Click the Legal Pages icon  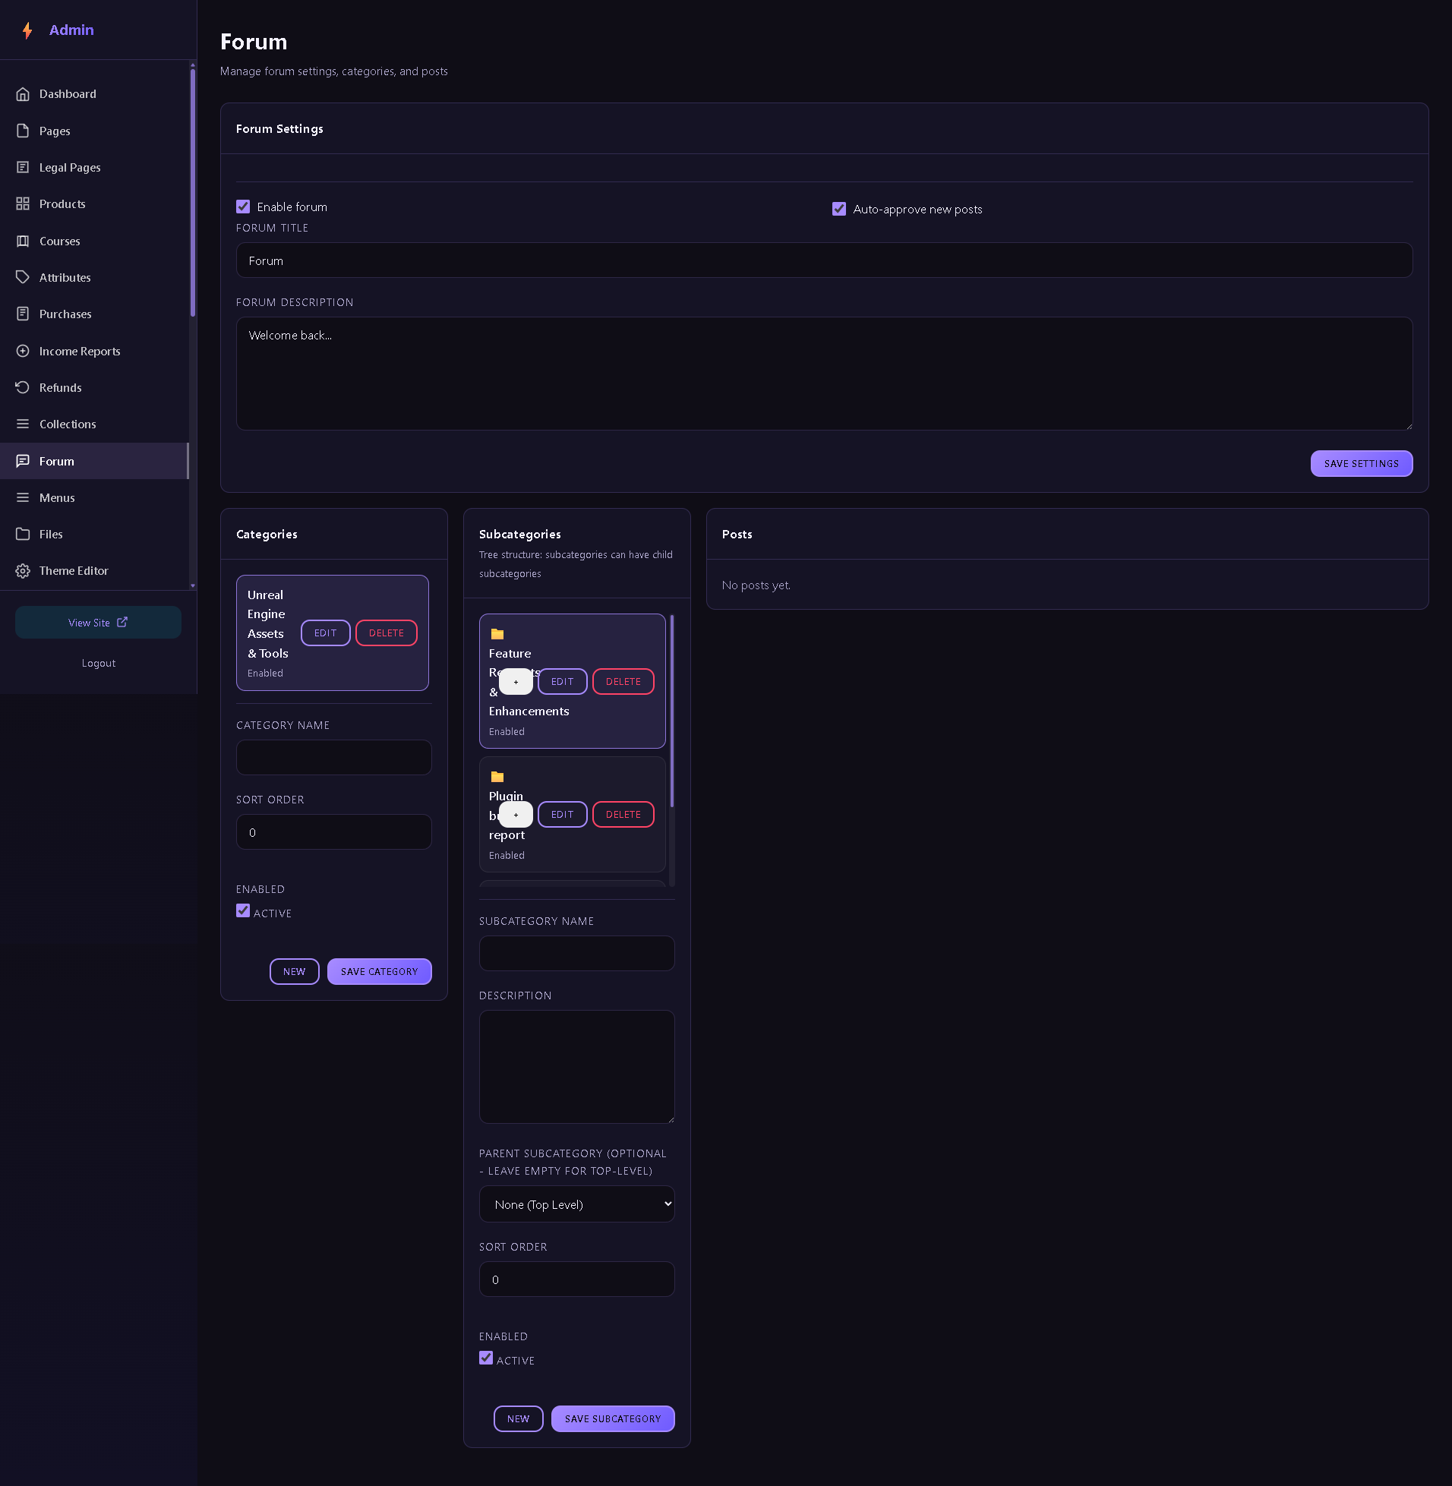23,167
